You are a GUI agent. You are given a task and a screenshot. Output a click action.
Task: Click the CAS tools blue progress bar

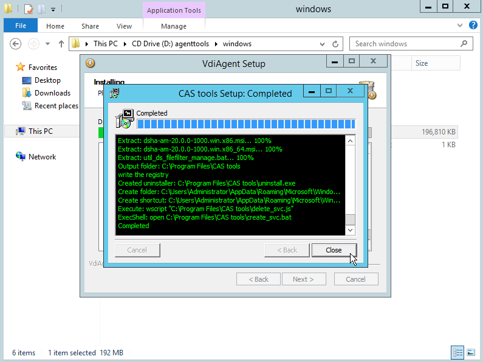coord(246,124)
